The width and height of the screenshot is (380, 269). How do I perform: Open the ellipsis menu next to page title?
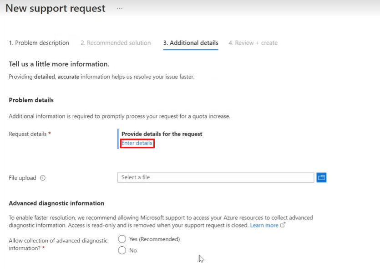pyautogui.click(x=119, y=8)
